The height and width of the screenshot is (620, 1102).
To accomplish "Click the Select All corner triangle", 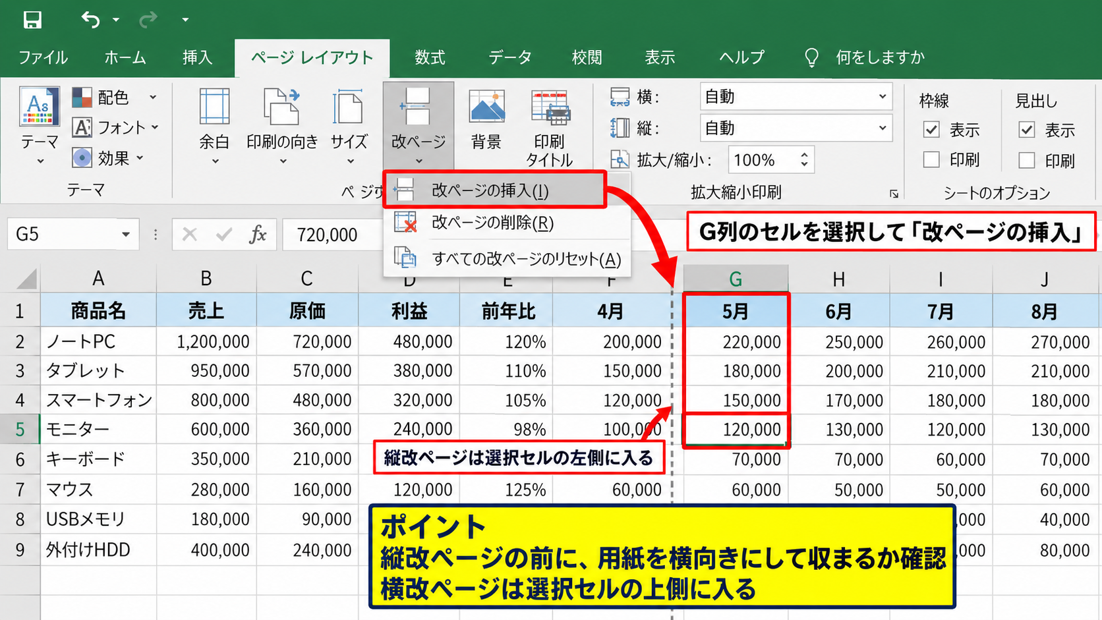I will (x=26, y=279).
